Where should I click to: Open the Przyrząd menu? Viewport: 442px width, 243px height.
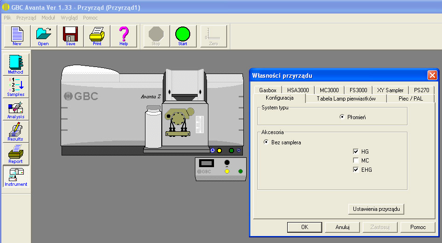pyautogui.click(x=26, y=18)
